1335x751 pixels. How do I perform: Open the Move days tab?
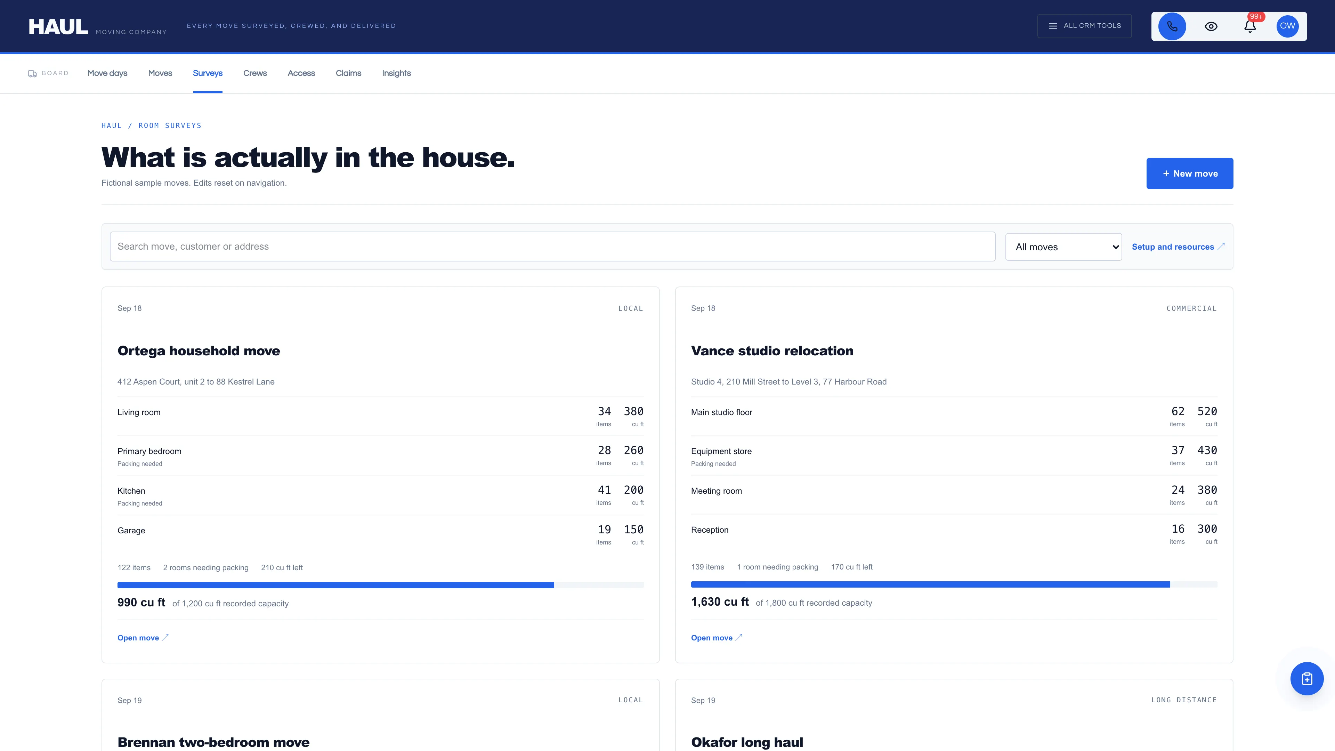(107, 74)
